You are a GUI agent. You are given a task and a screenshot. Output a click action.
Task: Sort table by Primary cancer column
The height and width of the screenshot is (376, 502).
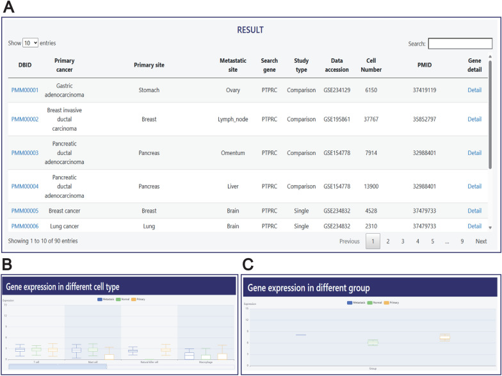point(64,65)
